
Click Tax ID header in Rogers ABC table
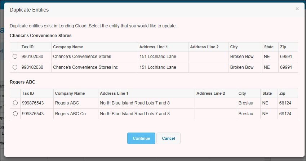point(28,93)
